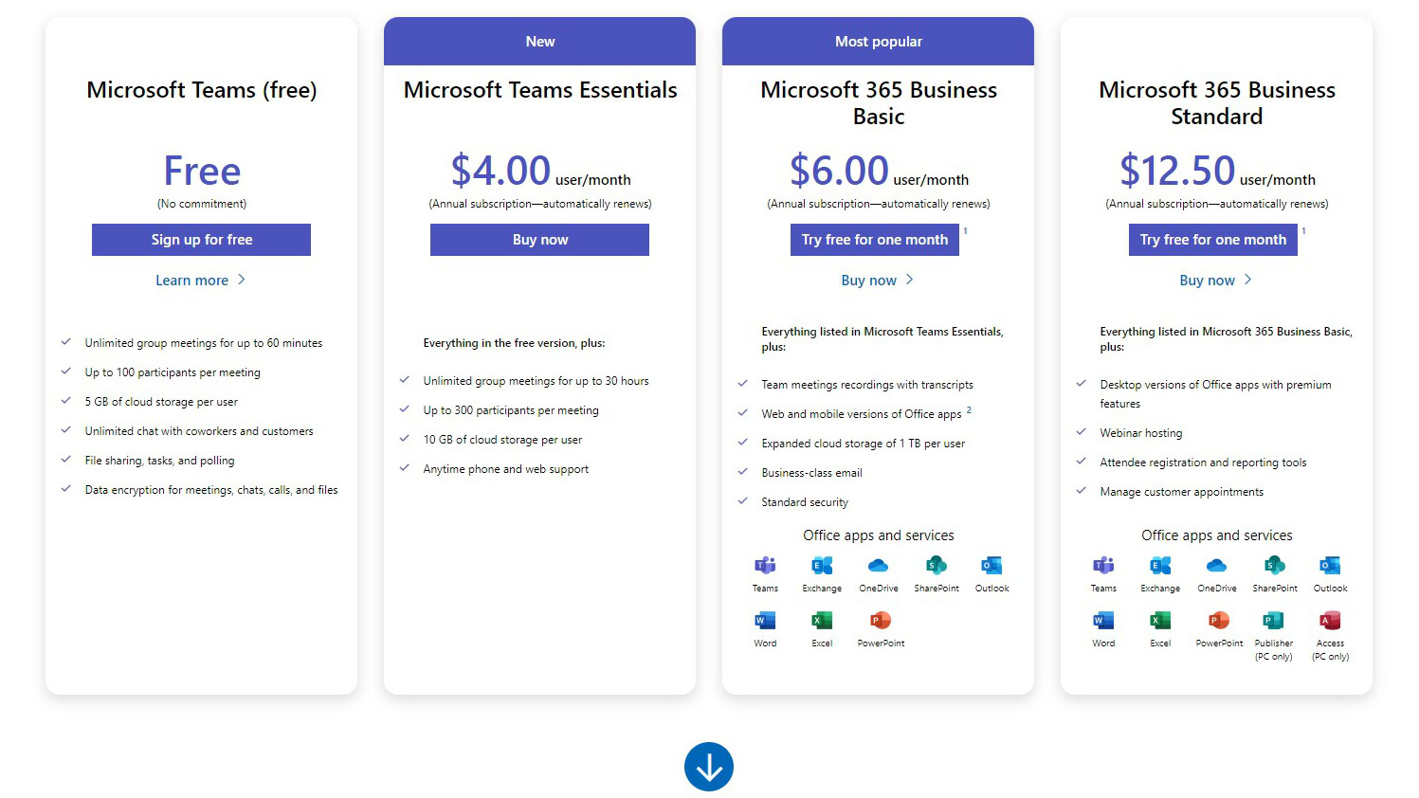
Task: Try Business Standard free for one month
Action: [1212, 240]
